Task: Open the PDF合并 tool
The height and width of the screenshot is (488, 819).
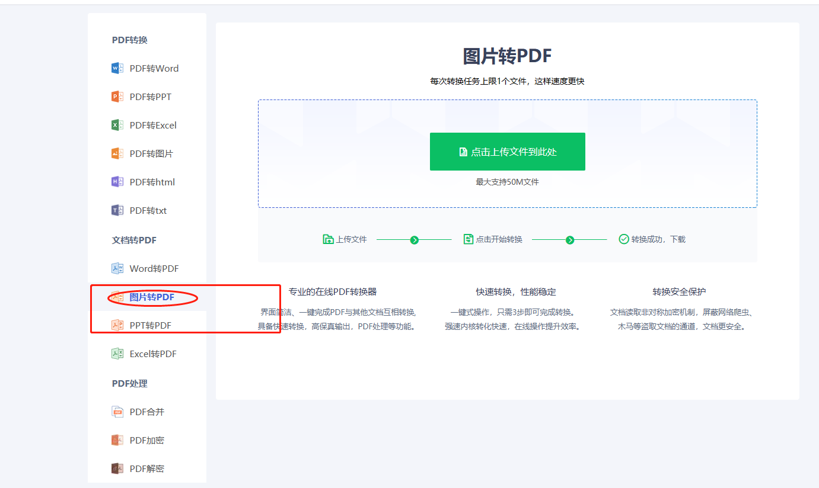Action: coord(147,412)
